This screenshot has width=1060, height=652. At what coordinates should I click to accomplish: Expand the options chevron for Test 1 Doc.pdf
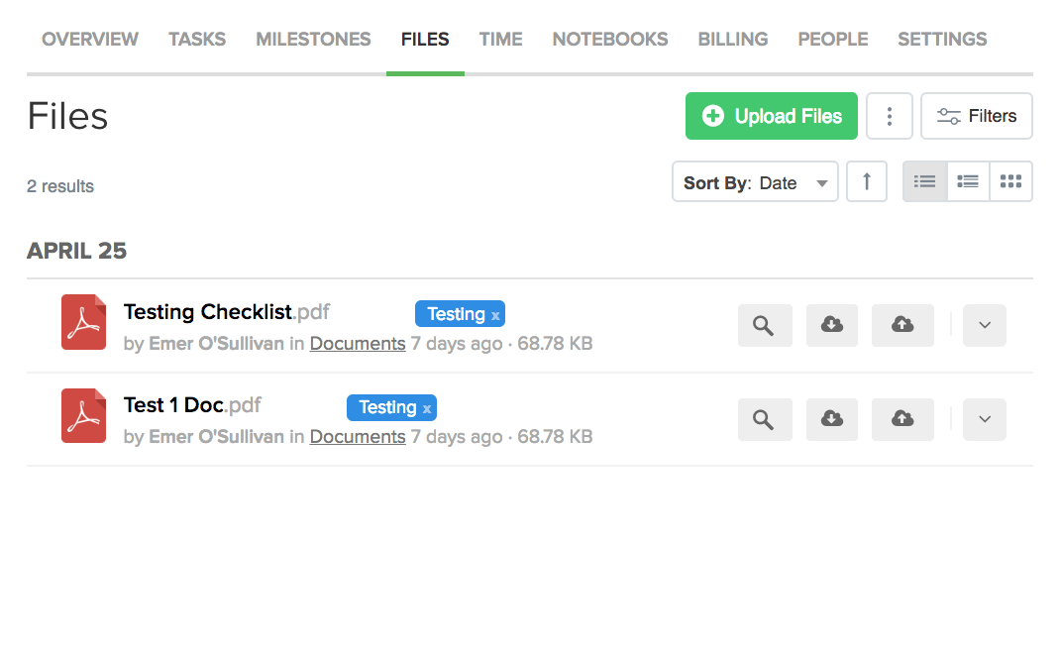click(x=984, y=419)
